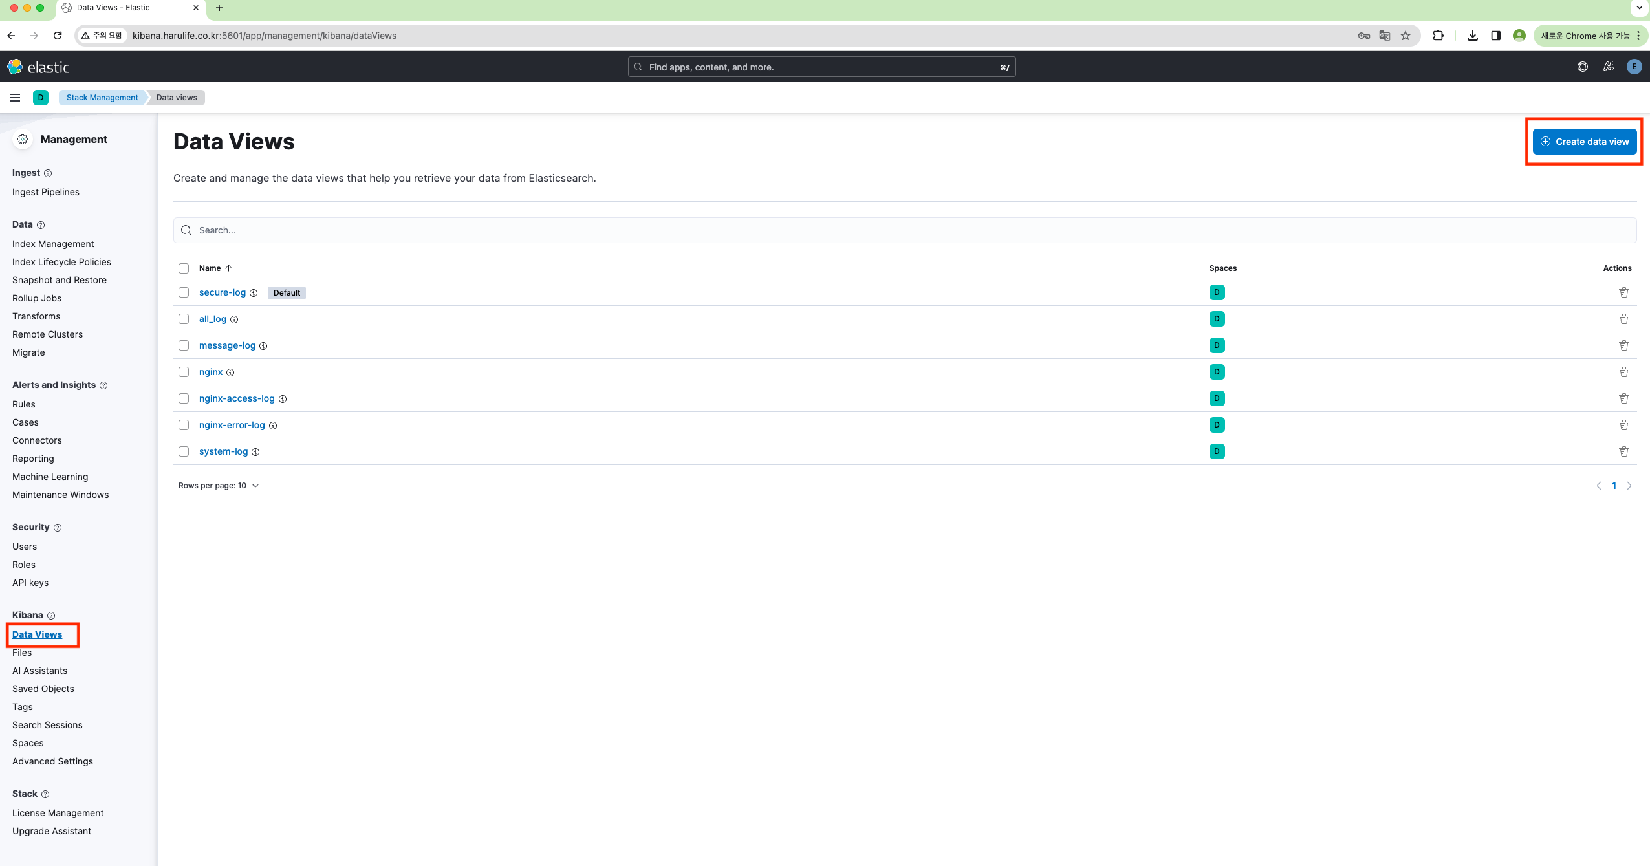Click the data views Search field
Viewport: 1650px width, 866px height.
904,230
